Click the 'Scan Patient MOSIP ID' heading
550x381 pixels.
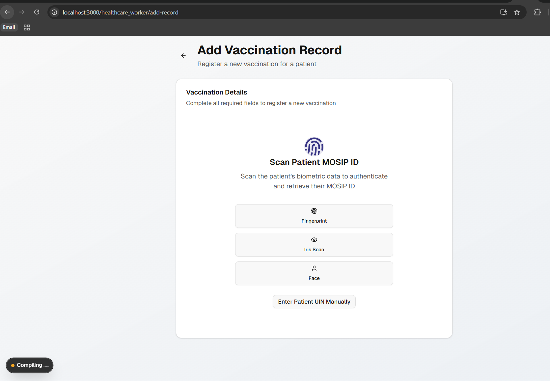pos(314,162)
